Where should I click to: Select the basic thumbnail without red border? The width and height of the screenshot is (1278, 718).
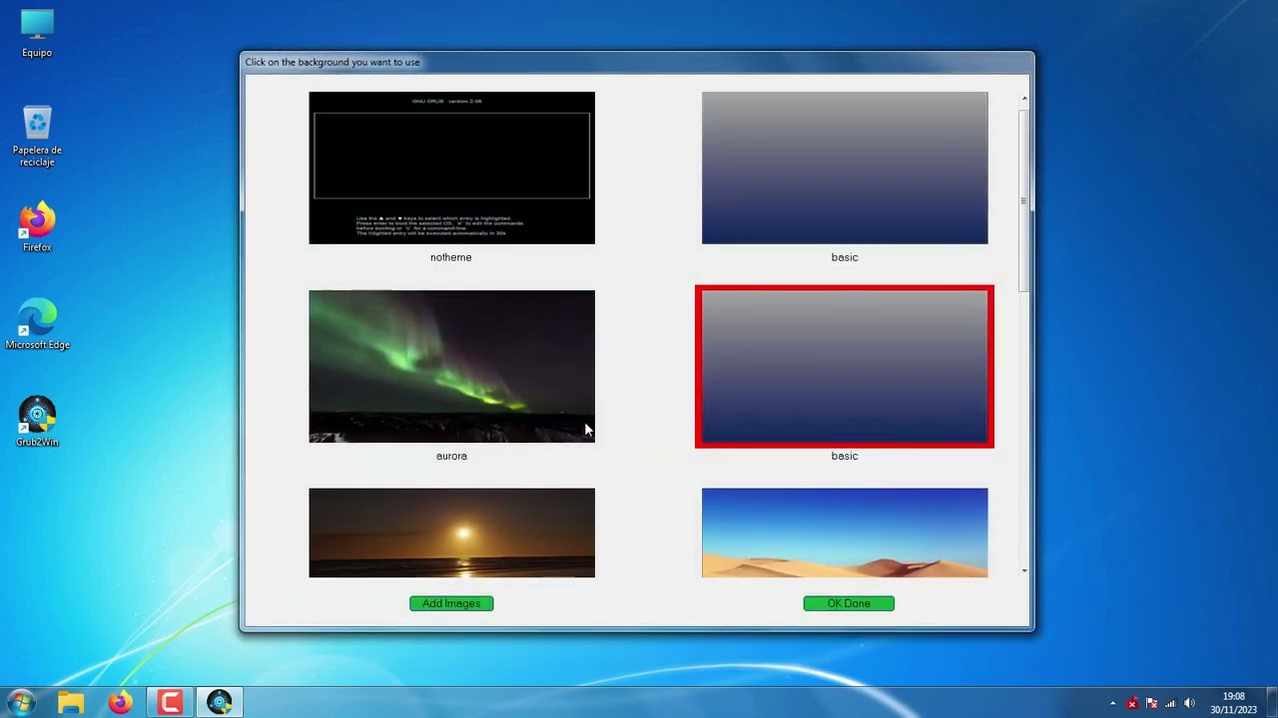coord(845,168)
